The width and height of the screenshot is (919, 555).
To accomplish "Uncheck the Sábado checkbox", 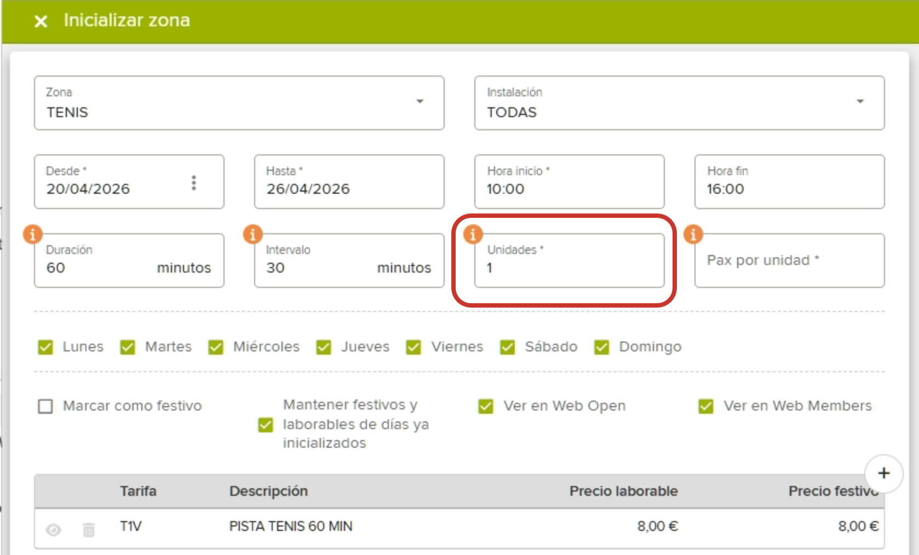I will coord(508,347).
